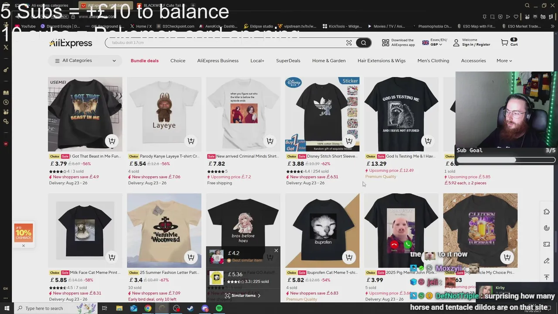Add Layeye t-shirt to cart

point(191,141)
